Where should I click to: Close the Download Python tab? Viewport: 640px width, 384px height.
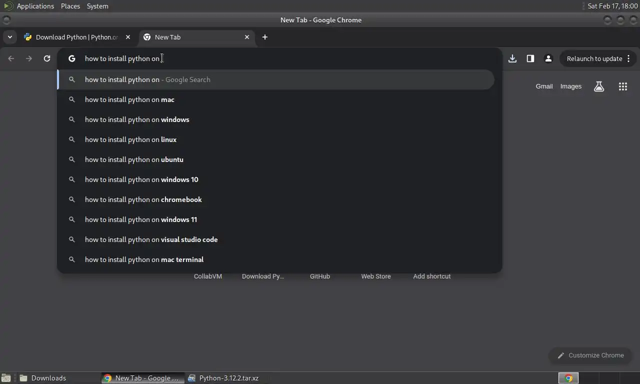[128, 37]
